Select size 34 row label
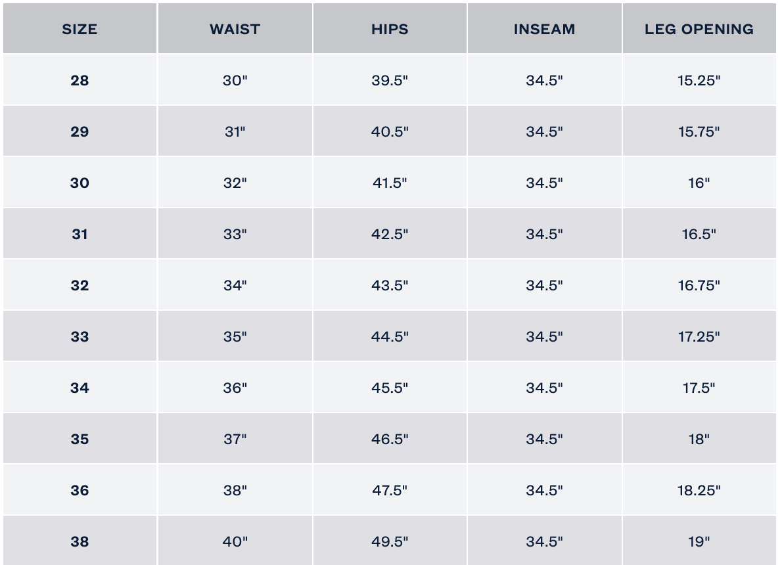Screen dimensions: 782x565 (x=80, y=388)
